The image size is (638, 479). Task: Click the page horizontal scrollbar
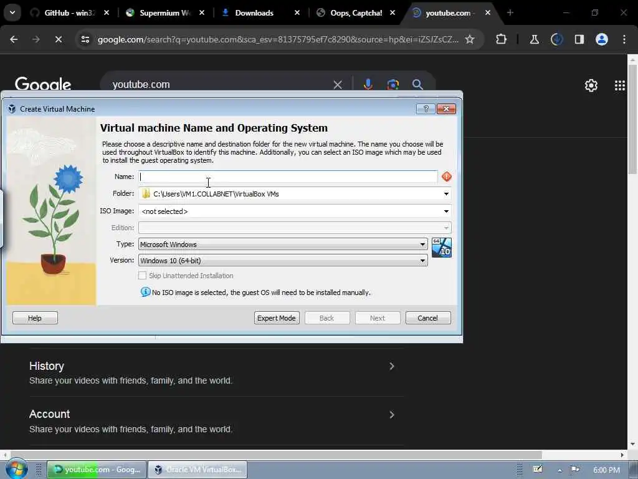[276, 455]
